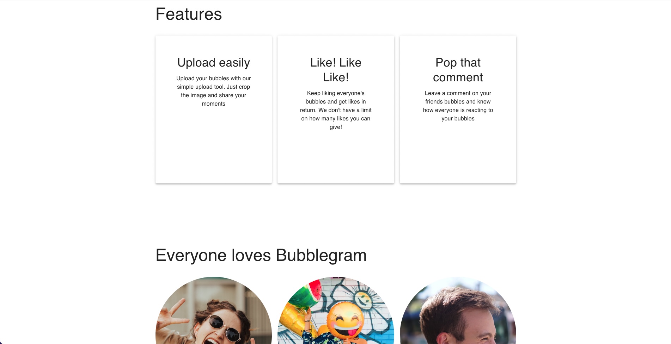Select the Pop that comment card title

tap(458, 70)
